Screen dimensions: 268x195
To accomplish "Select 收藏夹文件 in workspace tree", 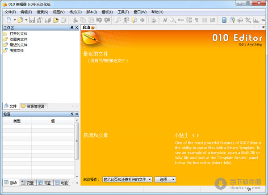I will pyautogui.click(x=18, y=39).
